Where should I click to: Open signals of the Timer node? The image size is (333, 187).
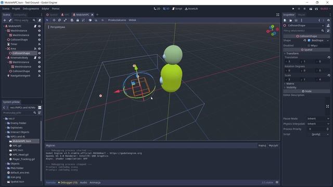coord(40,44)
